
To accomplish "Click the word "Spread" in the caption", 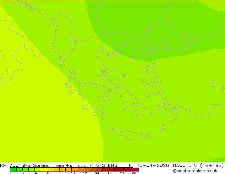I will click(41, 165).
